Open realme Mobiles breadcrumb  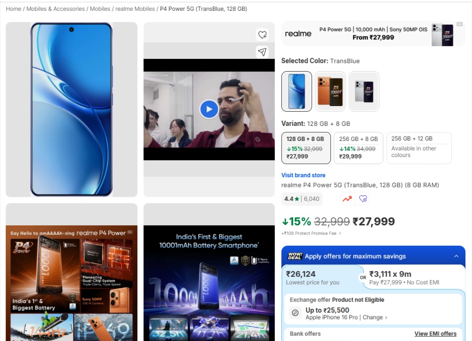pos(135,9)
